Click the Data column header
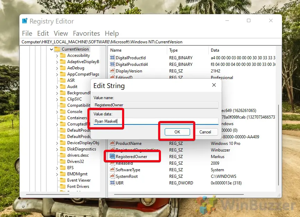 point(215,50)
